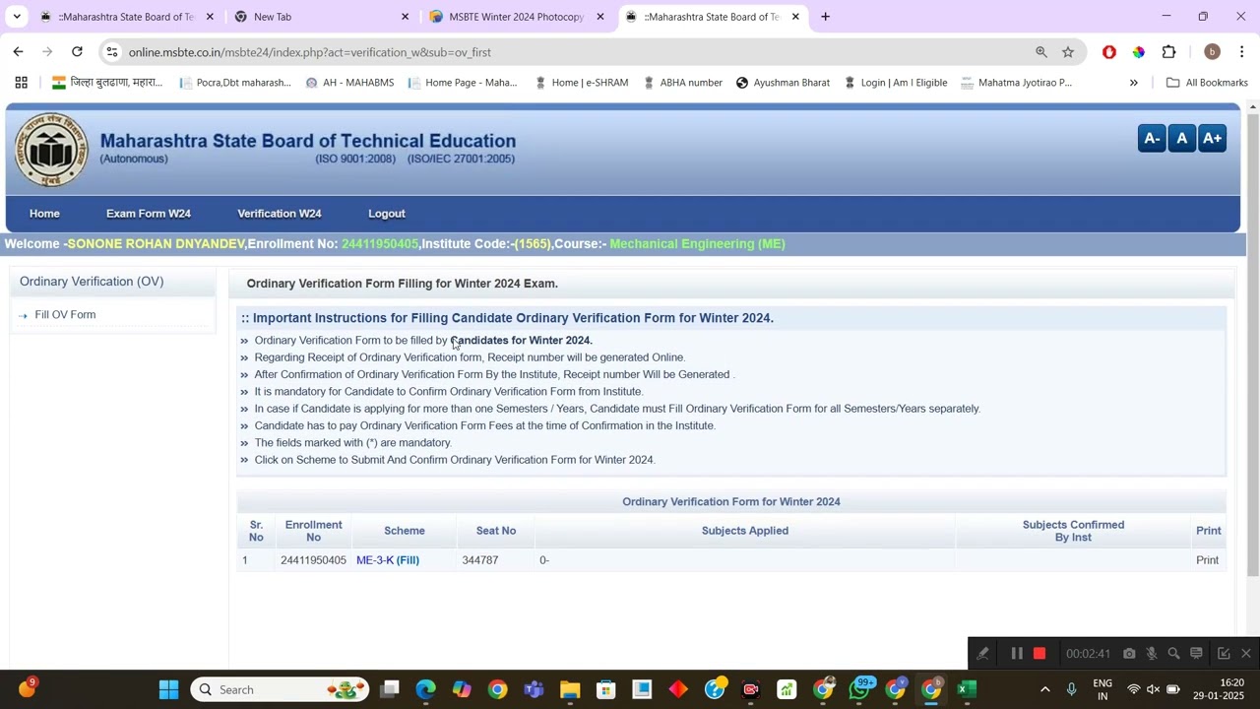Close the recorder toolbar
Viewport: 1260px width, 709px height.
(x=1246, y=654)
